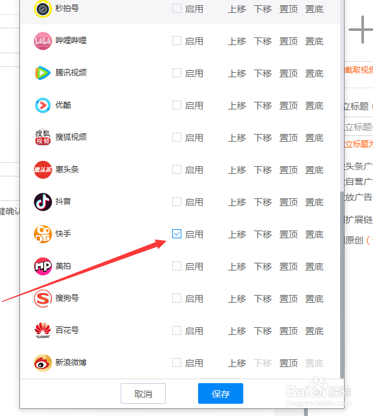The image size is (373, 416).
Task: Click the 腾讯视频 icon
Action: [43, 73]
